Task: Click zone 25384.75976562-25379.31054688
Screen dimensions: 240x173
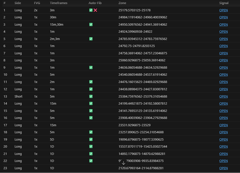Action: (x=143, y=96)
